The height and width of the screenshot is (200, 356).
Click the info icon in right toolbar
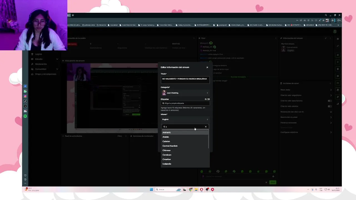[x=338, y=39]
